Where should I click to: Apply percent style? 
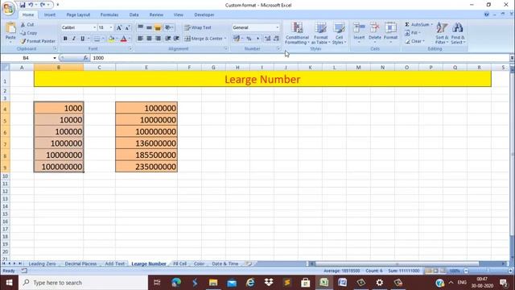249,39
